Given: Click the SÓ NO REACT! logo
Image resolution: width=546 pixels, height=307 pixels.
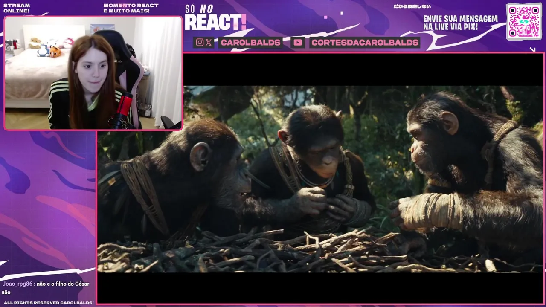Looking at the screenshot, I should tap(215, 18).
